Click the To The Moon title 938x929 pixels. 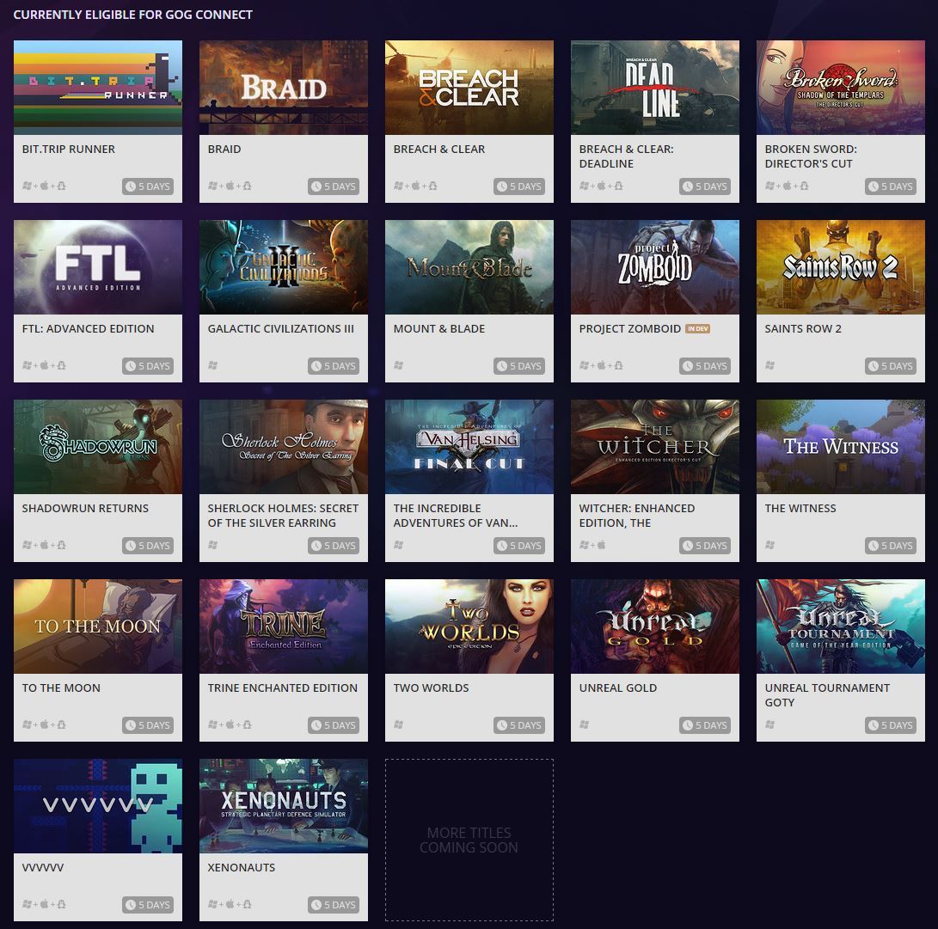pos(61,688)
